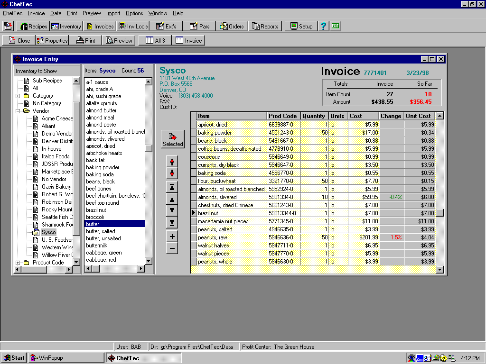Viewport: 486px width, 364px height.
Task: Open Invoices from the main toolbar
Action: click(x=100, y=27)
